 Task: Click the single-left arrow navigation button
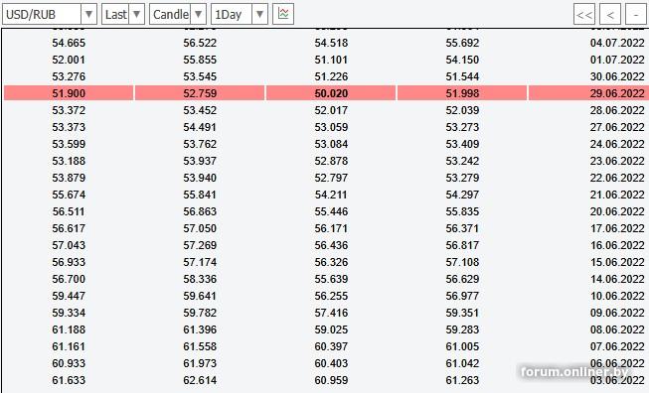pos(610,15)
